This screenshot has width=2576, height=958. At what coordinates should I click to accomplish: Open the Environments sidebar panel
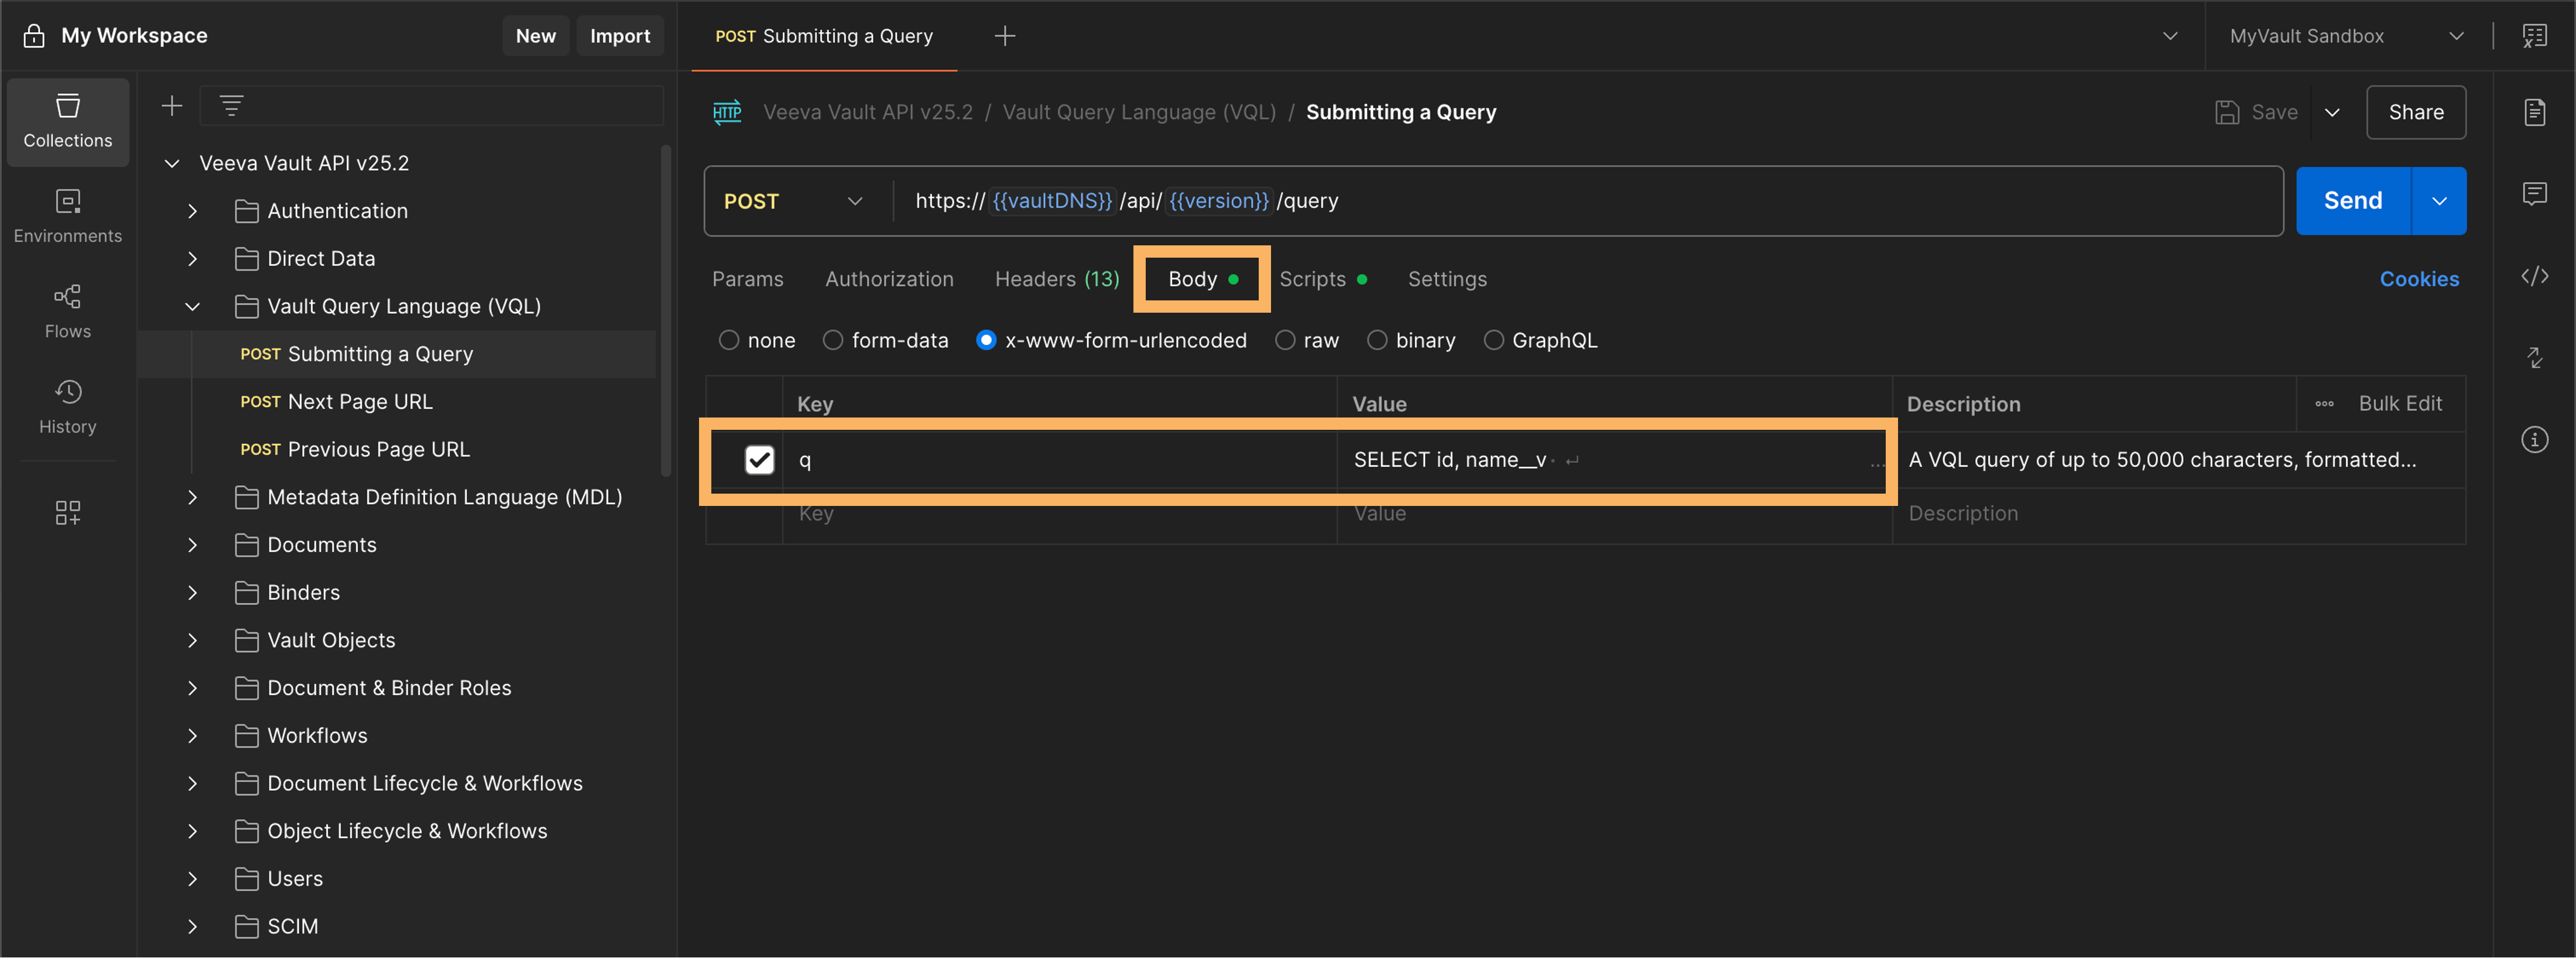[67, 216]
